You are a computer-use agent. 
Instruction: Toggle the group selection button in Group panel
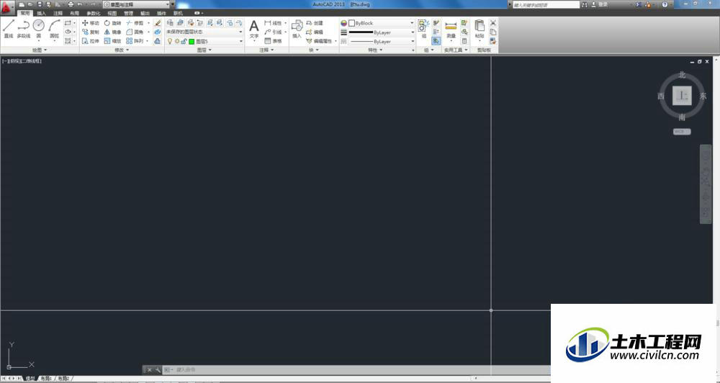click(x=436, y=41)
